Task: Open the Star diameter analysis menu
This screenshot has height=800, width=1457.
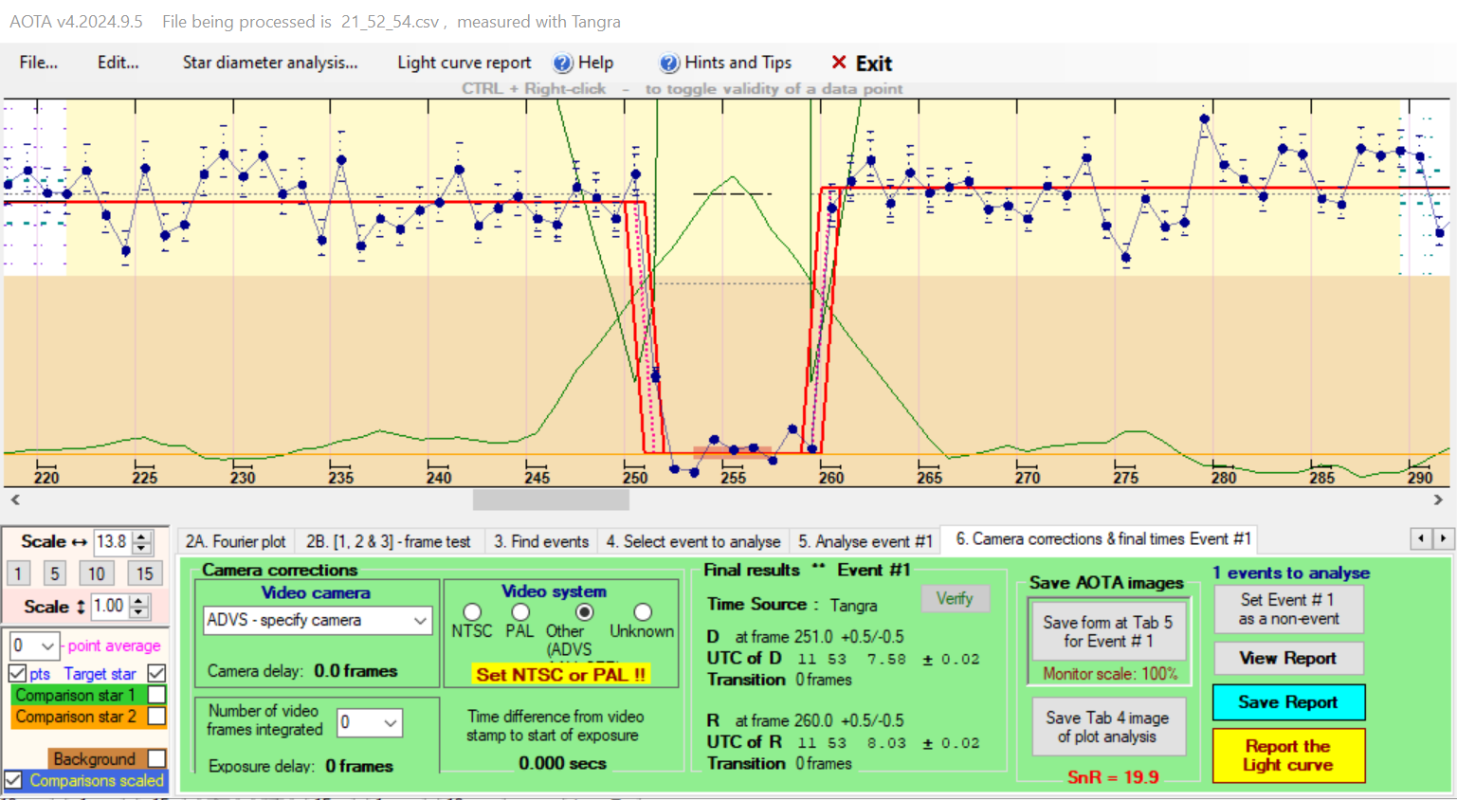Action: pyautogui.click(x=270, y=63)
